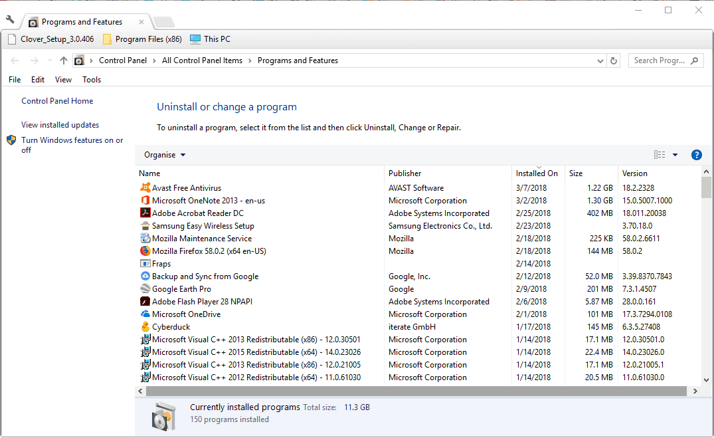This screenshot has height=438, width=714.
Task: Click the Google, Inc. publisher cell
Action: tap(409, 276)
